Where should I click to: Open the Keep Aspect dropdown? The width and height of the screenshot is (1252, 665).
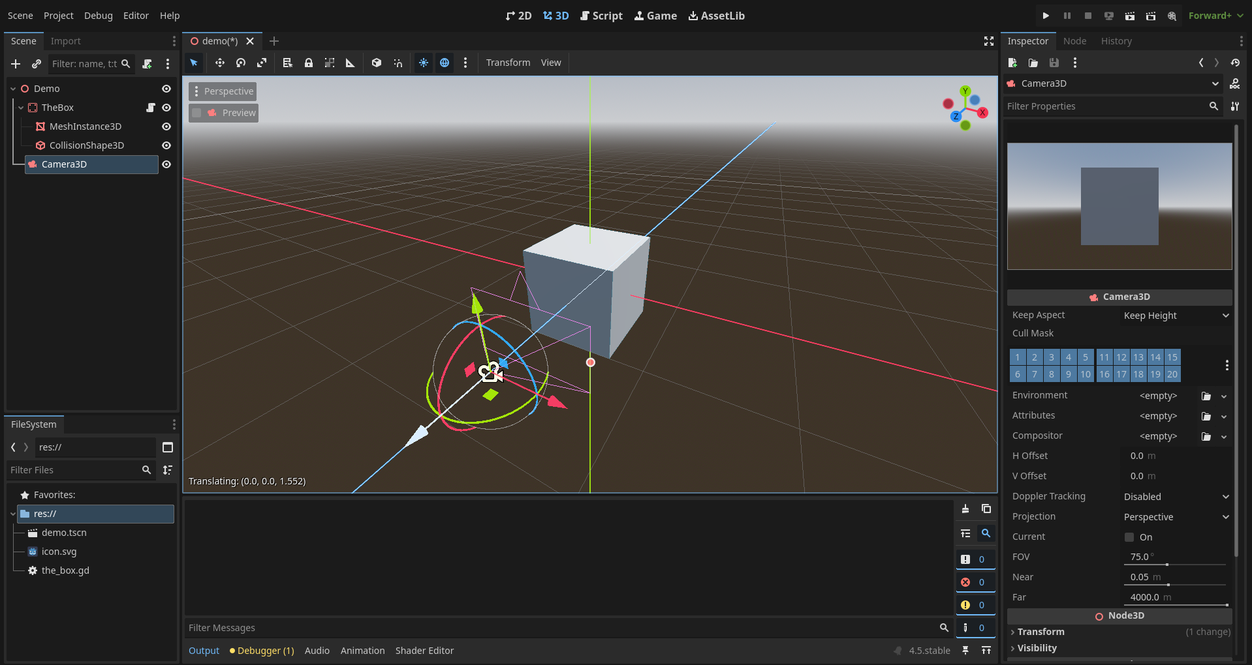click(1175, 316)
